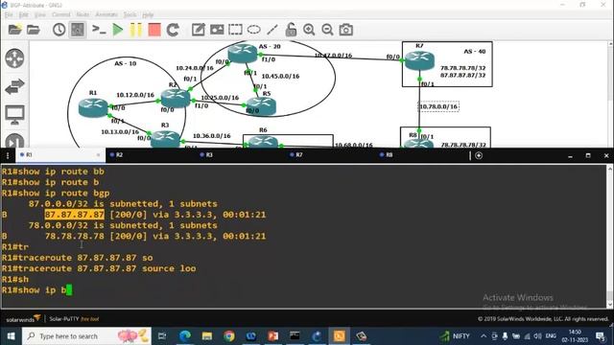Open the View menu in GNS3
Image resolution: width=614 pixels, height=345 pixels.
coord(40,15)
